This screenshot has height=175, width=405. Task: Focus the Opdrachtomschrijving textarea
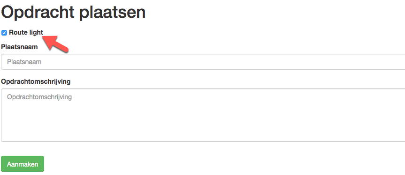203,115
